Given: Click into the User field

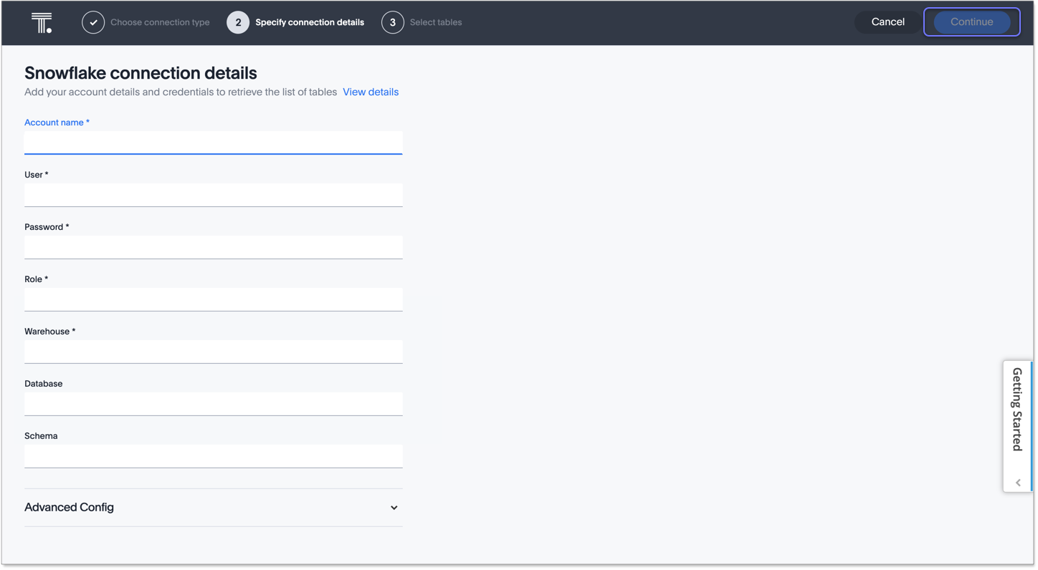Looking at the screenshot, I should click(213, 195).
